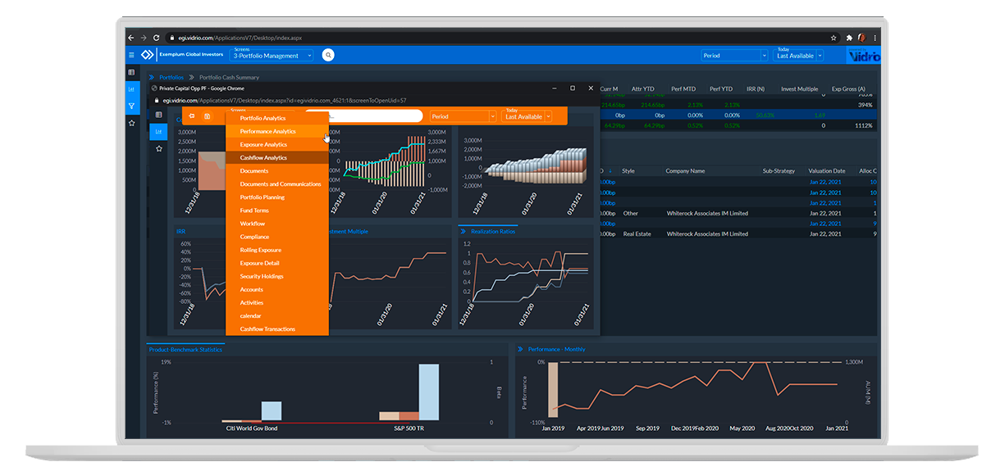Select Documents from the screens menu

[277, 171]
